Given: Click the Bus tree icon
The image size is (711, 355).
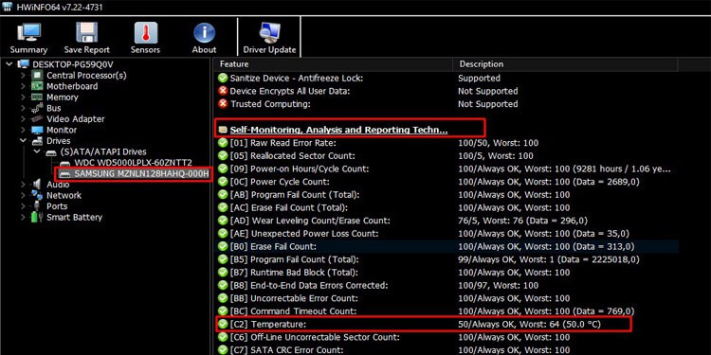Looking at the screenshot, I should click(x=37, y=108).
